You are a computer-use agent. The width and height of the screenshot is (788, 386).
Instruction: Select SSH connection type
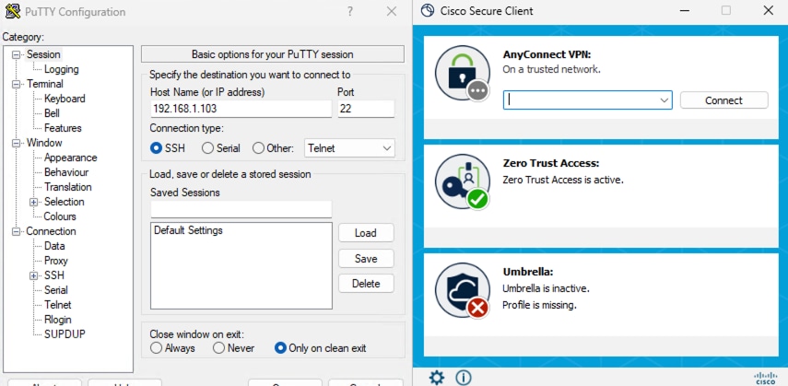click(x=156, y=148)
